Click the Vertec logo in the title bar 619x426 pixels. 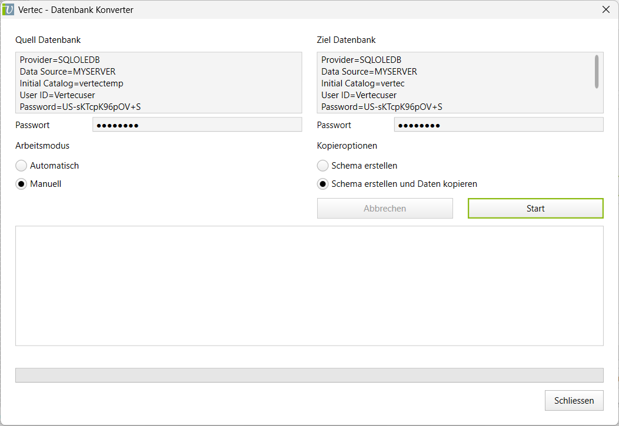8,9
